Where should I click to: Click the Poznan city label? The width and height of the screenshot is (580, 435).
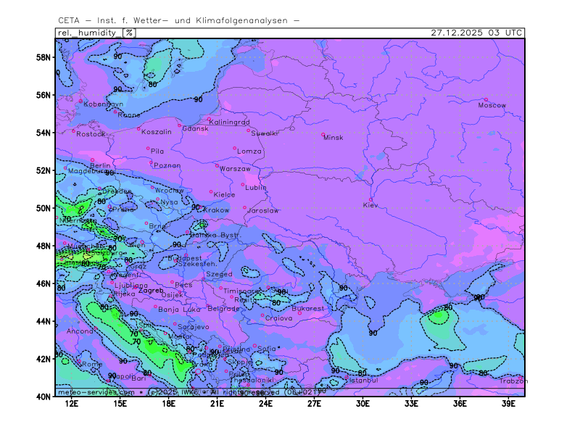click(x=167, y=166)
